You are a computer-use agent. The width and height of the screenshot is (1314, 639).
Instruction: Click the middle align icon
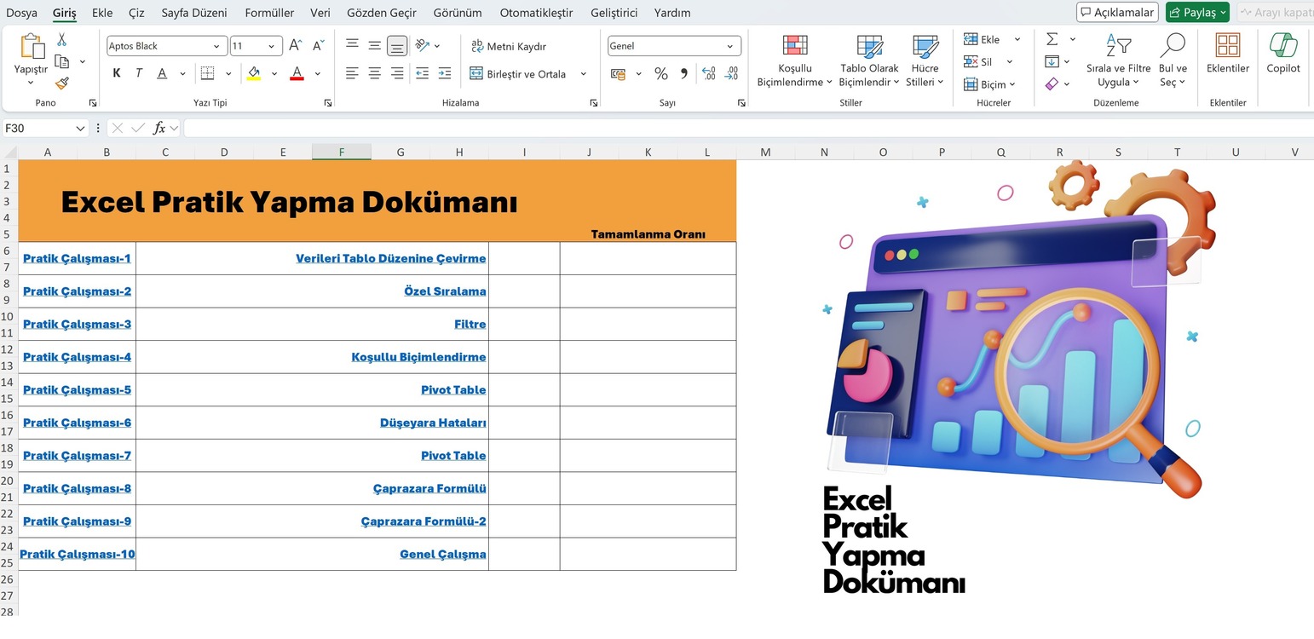pos(374,46)
